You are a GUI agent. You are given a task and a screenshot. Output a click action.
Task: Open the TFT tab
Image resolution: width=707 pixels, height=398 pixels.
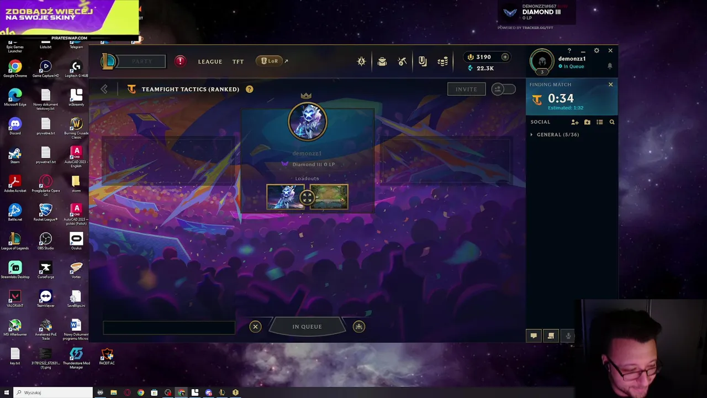coord(238,61)
